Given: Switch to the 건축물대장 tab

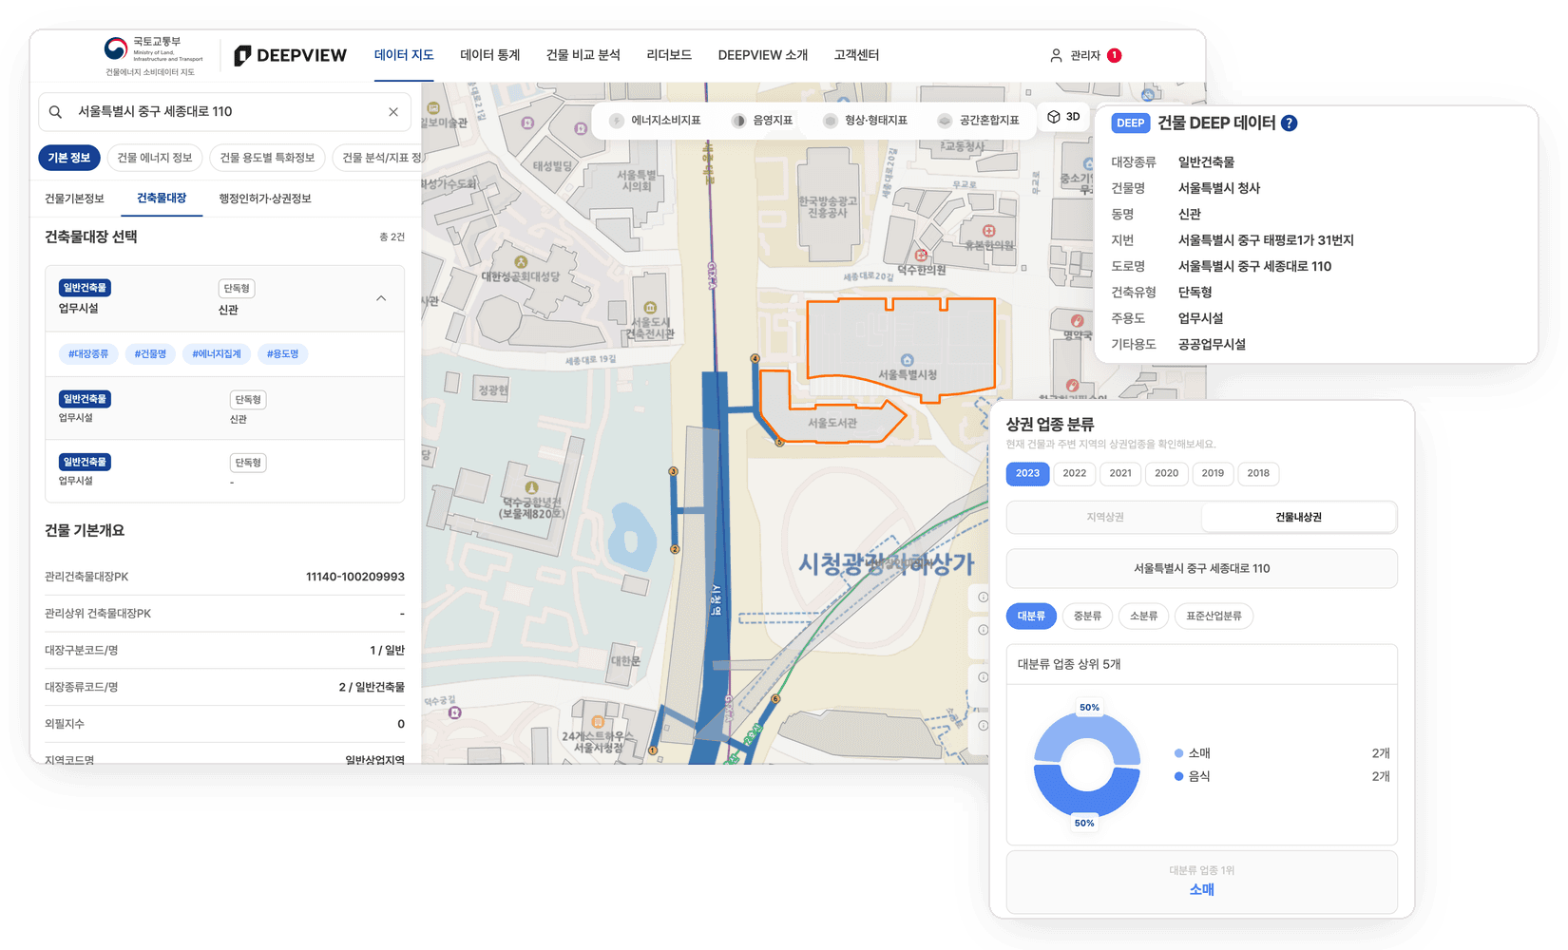Looking at the screenshot, I should pos(162,198).
